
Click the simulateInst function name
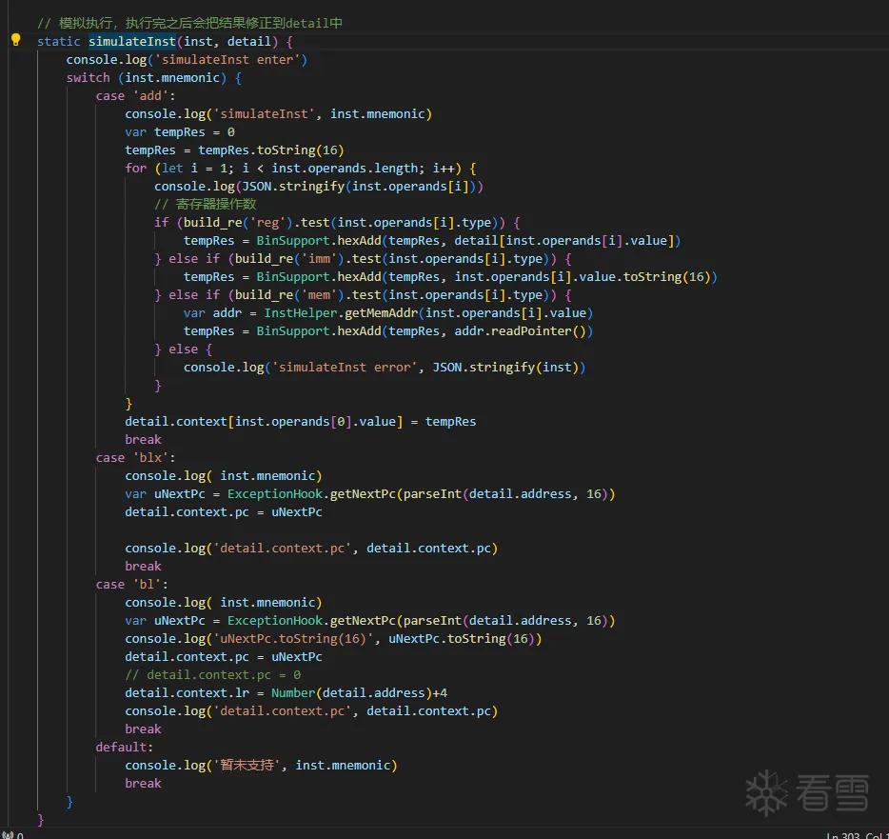click(132, 41)
